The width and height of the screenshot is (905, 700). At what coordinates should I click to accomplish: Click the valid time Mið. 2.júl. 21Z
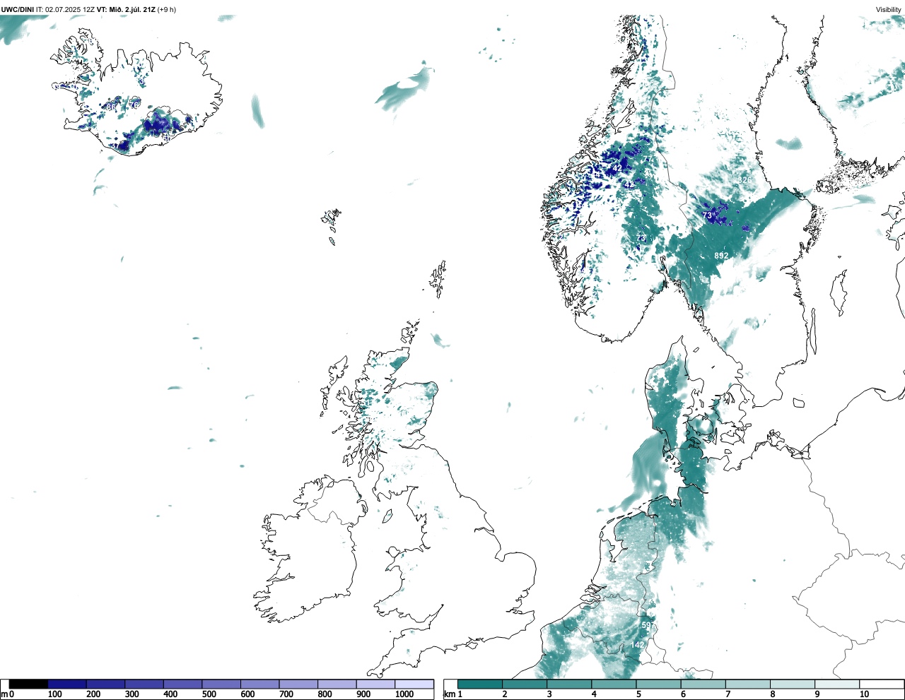click(132, 9)
